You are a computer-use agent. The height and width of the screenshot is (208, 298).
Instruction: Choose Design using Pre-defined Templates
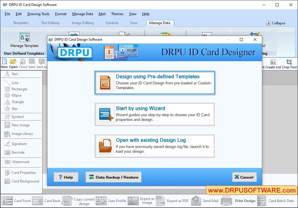[x=155, y=83]
